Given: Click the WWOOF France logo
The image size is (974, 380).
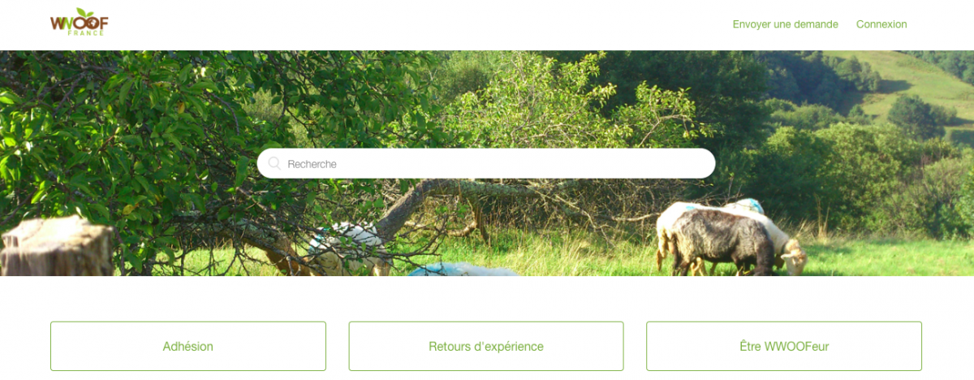Looking at the screenshot, I should (x=79, y=22).
